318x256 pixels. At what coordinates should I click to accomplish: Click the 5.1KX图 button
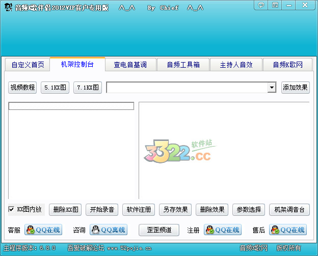55,88
